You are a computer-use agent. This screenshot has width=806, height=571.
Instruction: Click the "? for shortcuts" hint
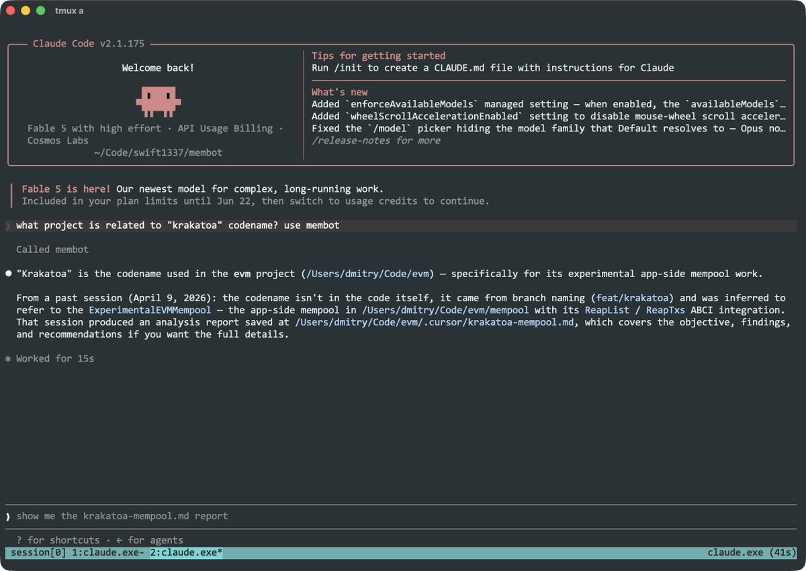coord(58,540)
